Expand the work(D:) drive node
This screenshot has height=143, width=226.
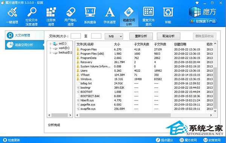(x=50, y=48)
